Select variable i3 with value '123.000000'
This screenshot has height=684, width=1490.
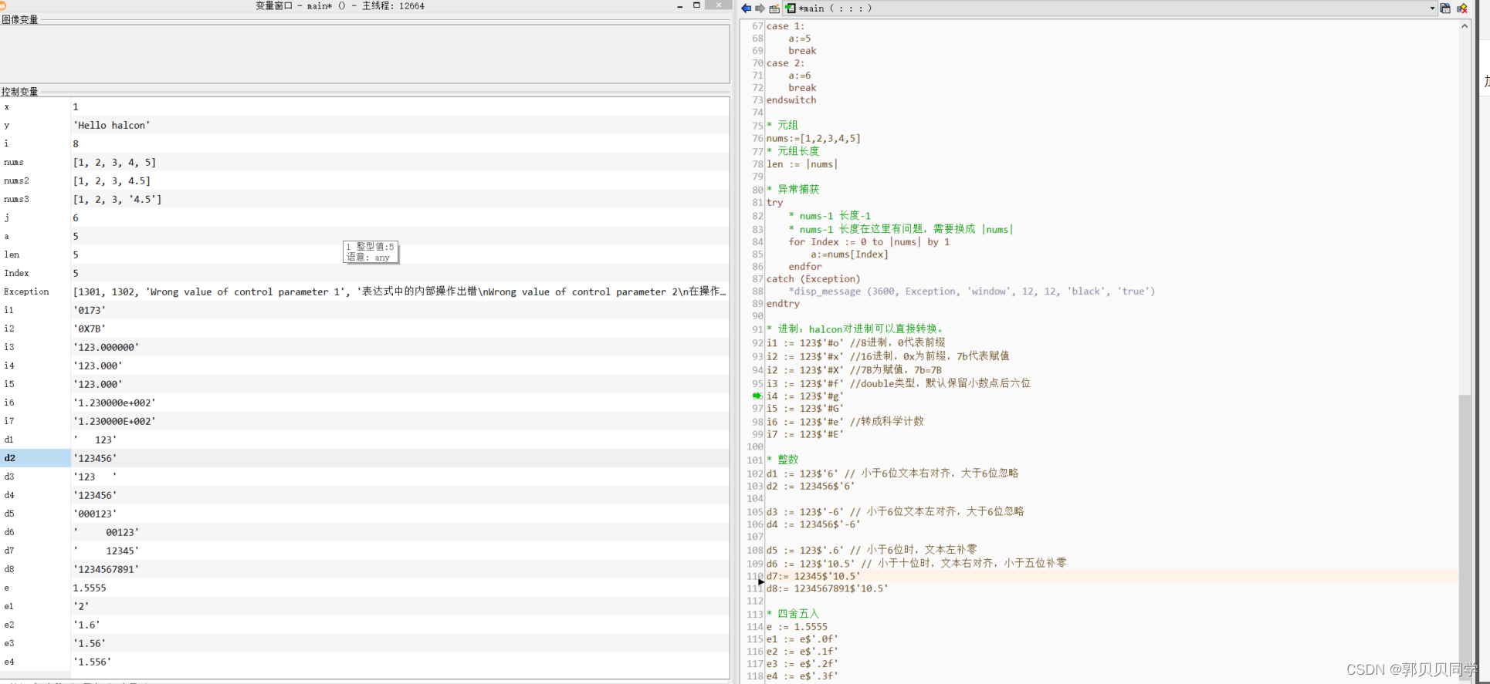click(x=364, y=347)
